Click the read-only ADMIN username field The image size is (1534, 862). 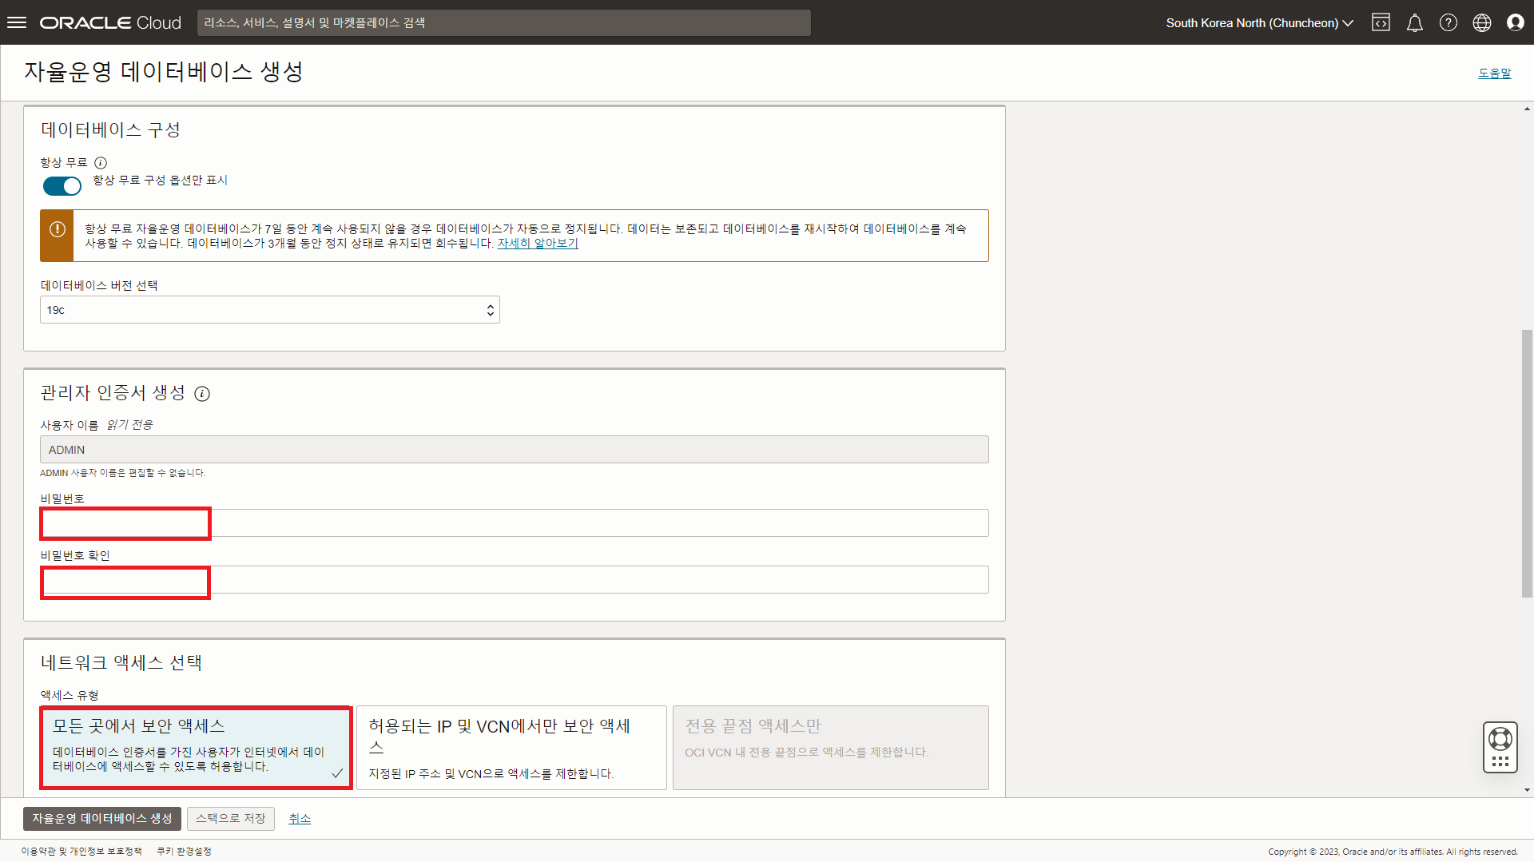[x=515, y=450]
